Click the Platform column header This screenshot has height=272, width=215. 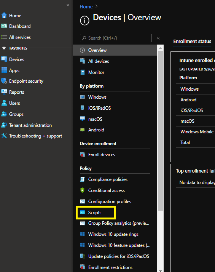click(x=188, y=78)
